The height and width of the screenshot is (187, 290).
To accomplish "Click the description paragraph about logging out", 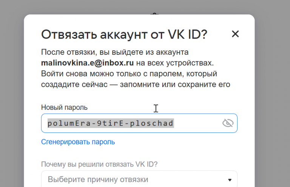I will [x=135, y=68].
